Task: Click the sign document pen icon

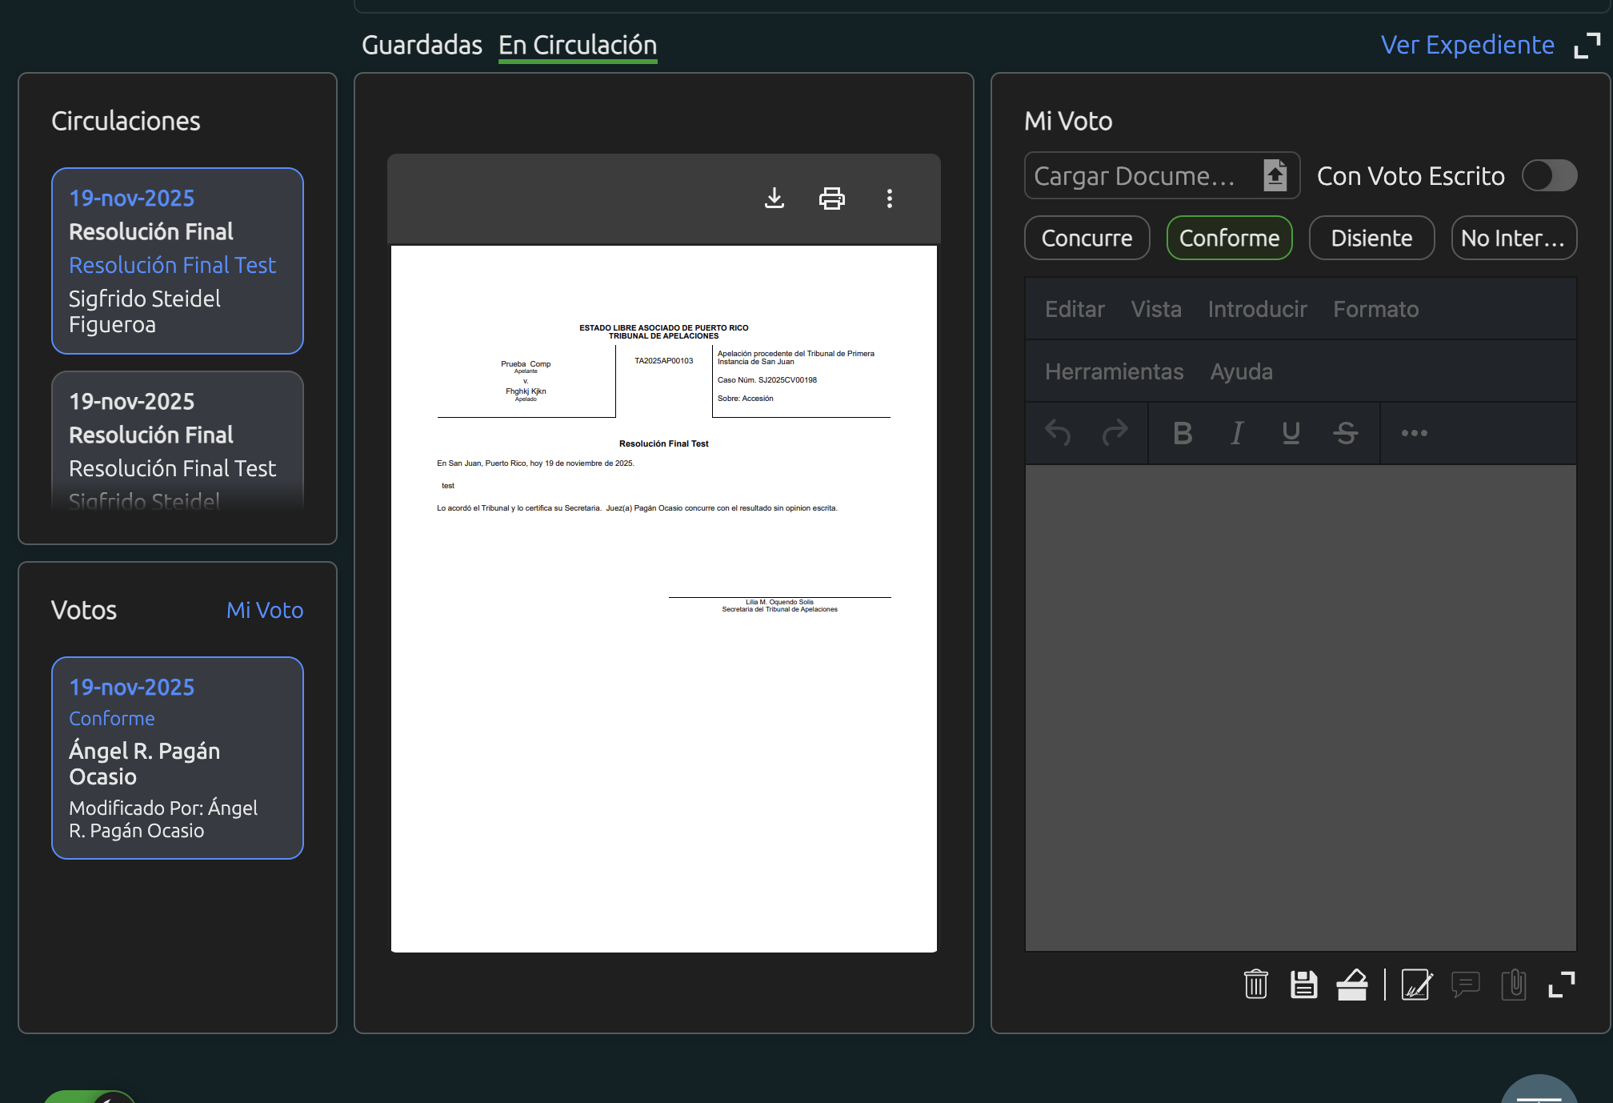Action: (x=1416, y=984)
